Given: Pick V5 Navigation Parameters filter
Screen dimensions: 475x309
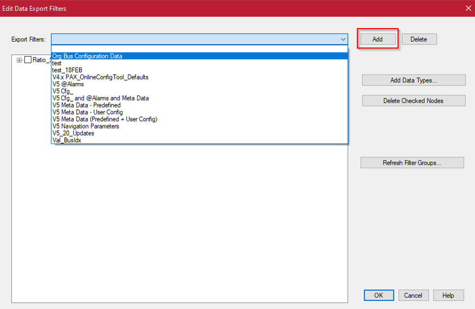Looking at the screenshot, I should 200,126.
